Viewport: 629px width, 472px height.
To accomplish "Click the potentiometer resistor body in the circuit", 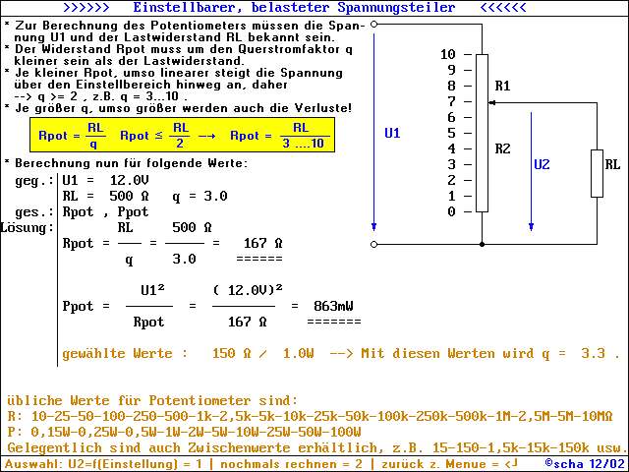I will click(x=481, y=133).
